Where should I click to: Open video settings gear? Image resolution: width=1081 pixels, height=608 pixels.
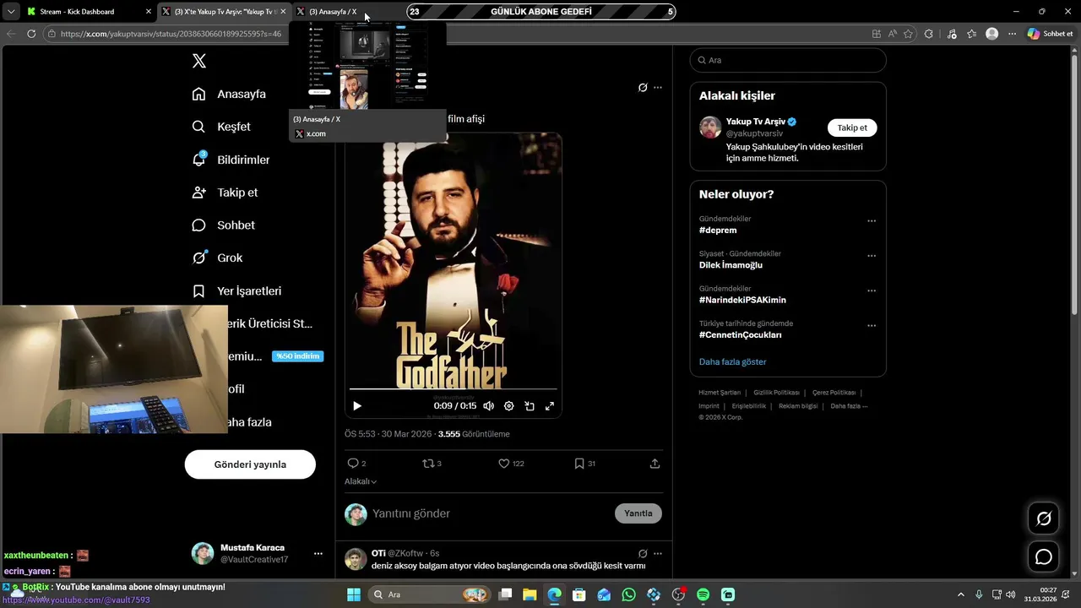point(508,406)
